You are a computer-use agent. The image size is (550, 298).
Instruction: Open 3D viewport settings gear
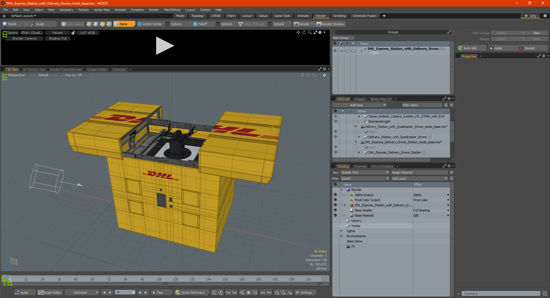[325, 75]
